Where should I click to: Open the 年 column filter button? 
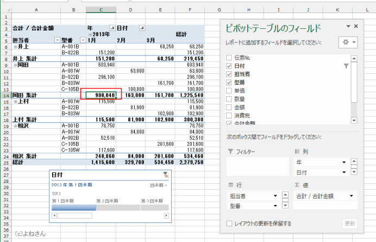pos(112,28)
